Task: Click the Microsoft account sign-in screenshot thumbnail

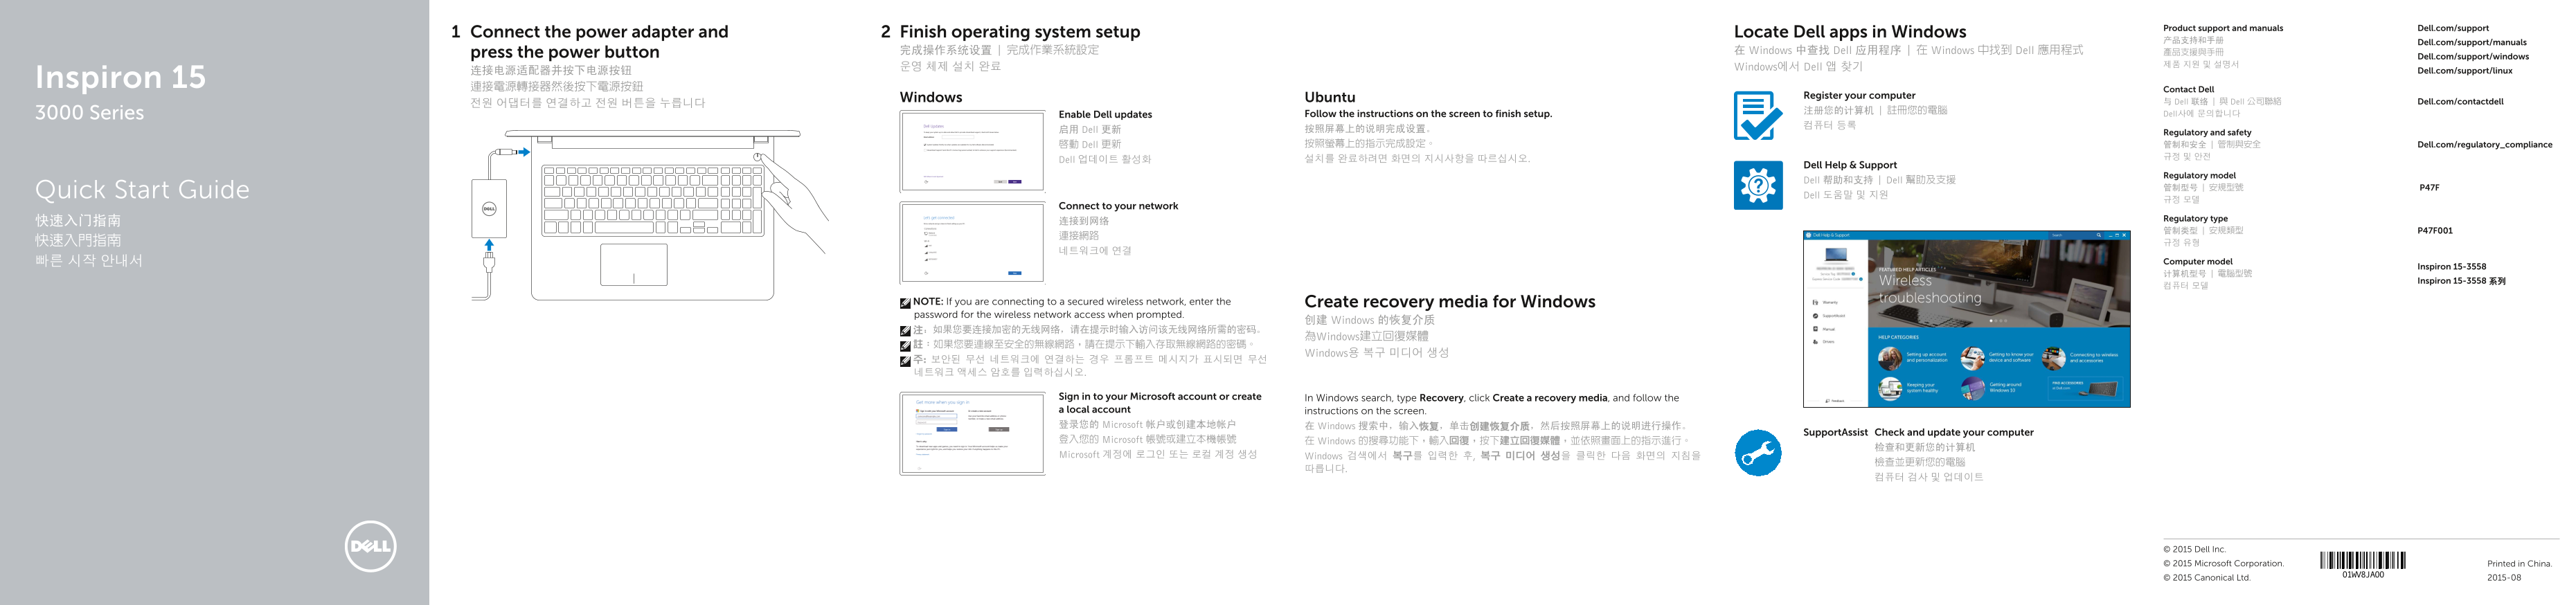Action: point(972,433)
